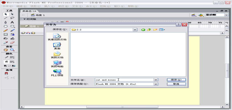Screen dimensions: 232x110
Task: Pick the Lasso tool
Action: 12,18
